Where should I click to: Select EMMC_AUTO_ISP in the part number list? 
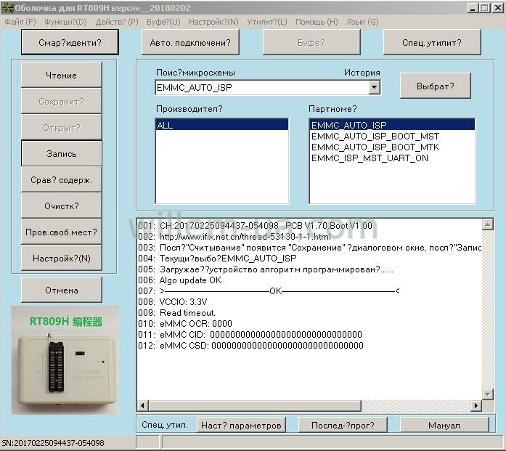pos(392,125)
